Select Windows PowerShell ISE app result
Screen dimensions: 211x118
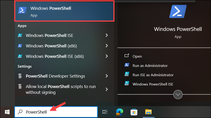click(x=64, y=35)
